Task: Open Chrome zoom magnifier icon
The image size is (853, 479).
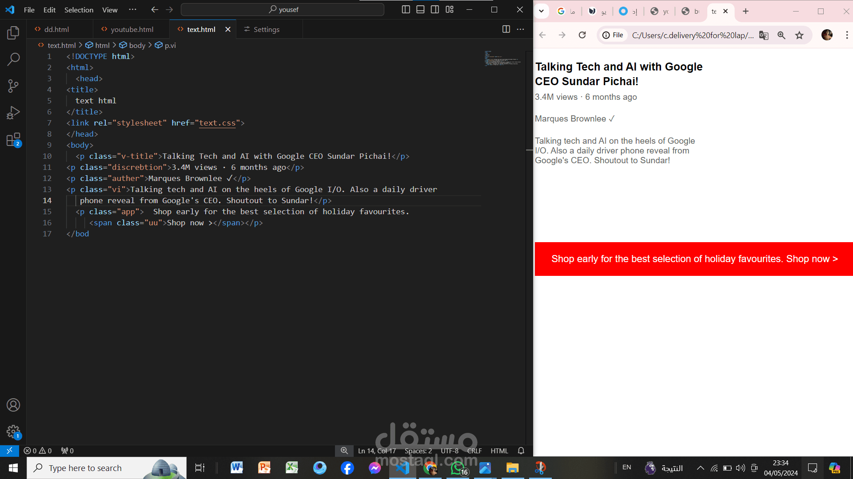Action: coord(781,35)
